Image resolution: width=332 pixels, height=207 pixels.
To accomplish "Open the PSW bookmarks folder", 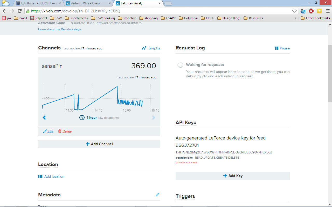I will click(56, 18).
